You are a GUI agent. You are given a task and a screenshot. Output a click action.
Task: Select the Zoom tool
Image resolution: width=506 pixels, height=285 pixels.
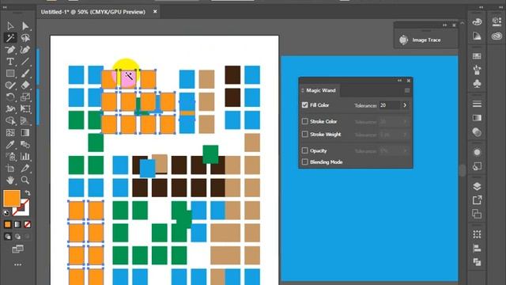25,180
